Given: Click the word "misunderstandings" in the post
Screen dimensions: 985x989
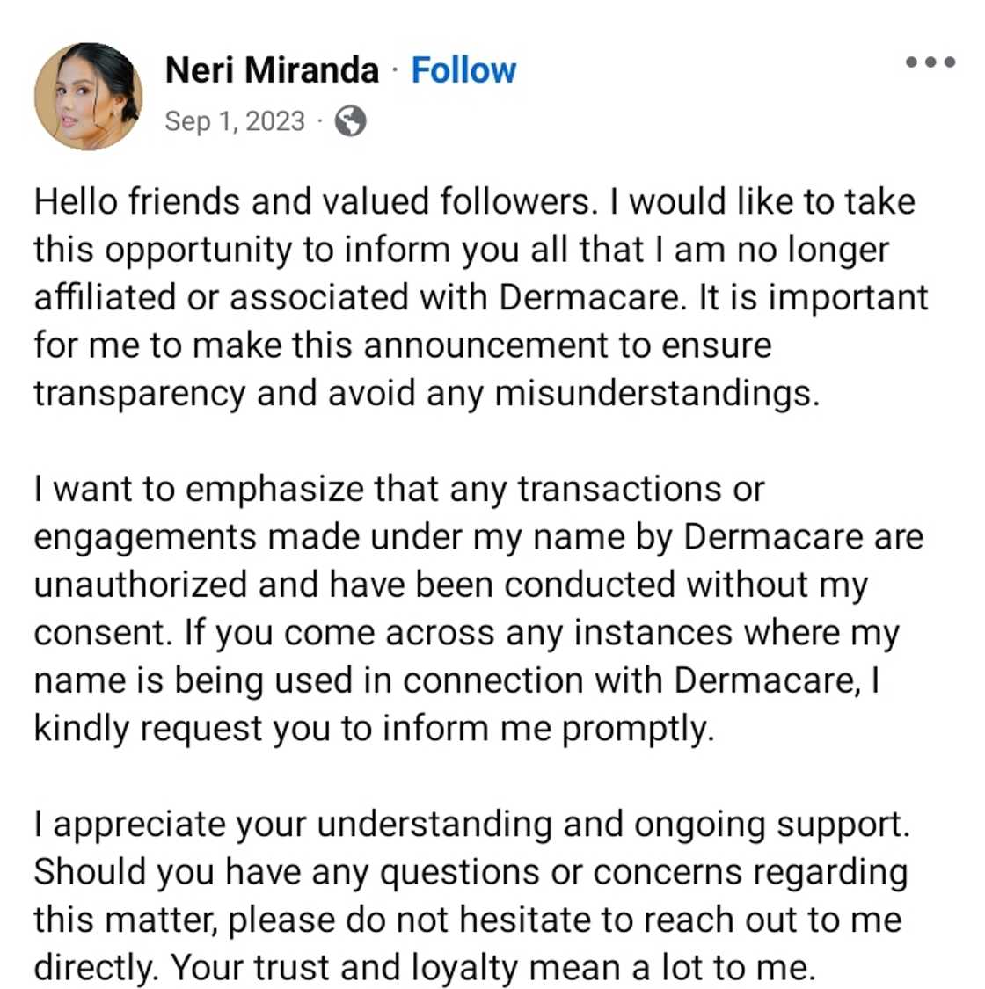Looking at the screenshot, I should (655, 394).
